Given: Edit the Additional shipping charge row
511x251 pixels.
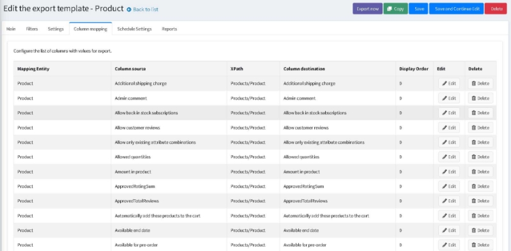Looking at the screenshot, I should (x=449, y=84).
